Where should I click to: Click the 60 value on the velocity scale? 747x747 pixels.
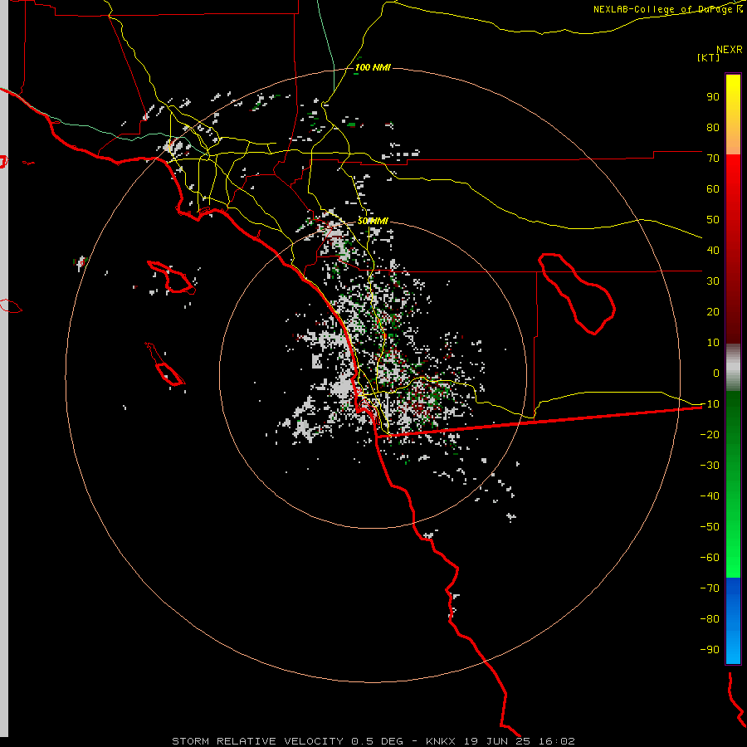[x=713, y=189]
